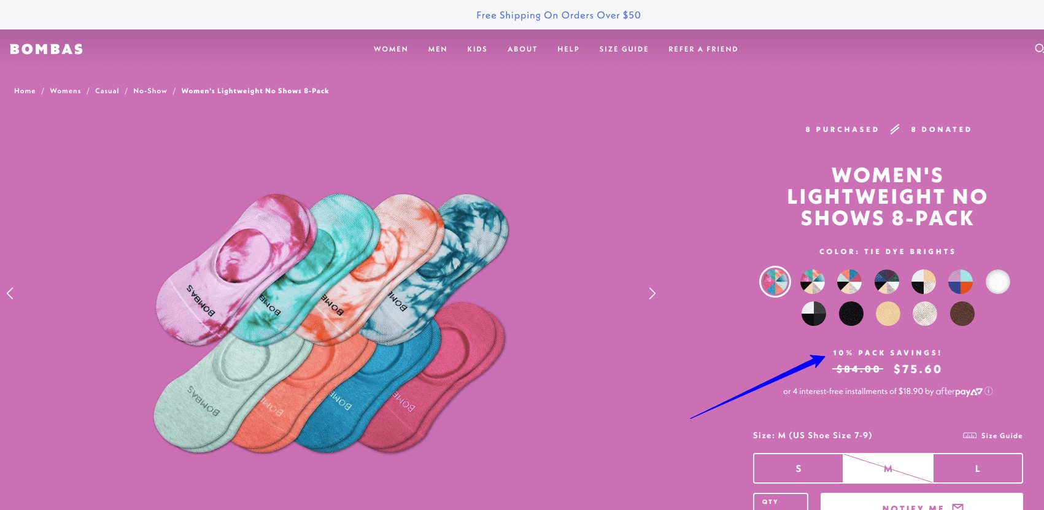Open the About menu
Viewport: 1044px width, 510px height.
[x=522, y=49]
